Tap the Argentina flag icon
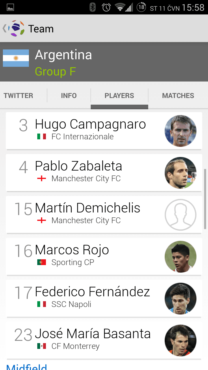This screenshot has height=370, width=208. click(16, 58)
